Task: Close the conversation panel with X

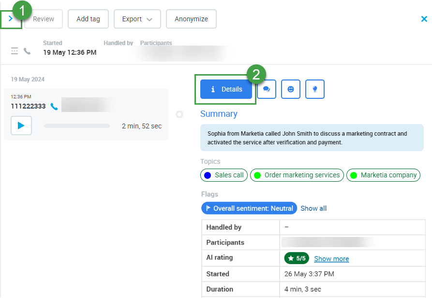Action: click(x=424, y=19)
